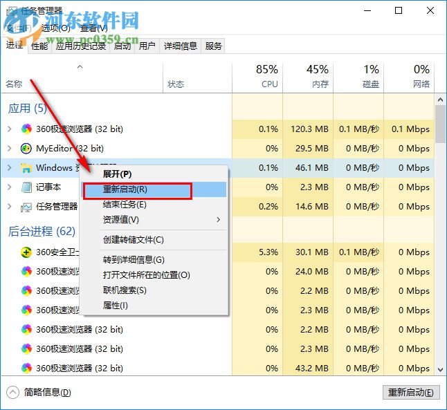Select 打开文件所在的位置(O) entry

154,275
